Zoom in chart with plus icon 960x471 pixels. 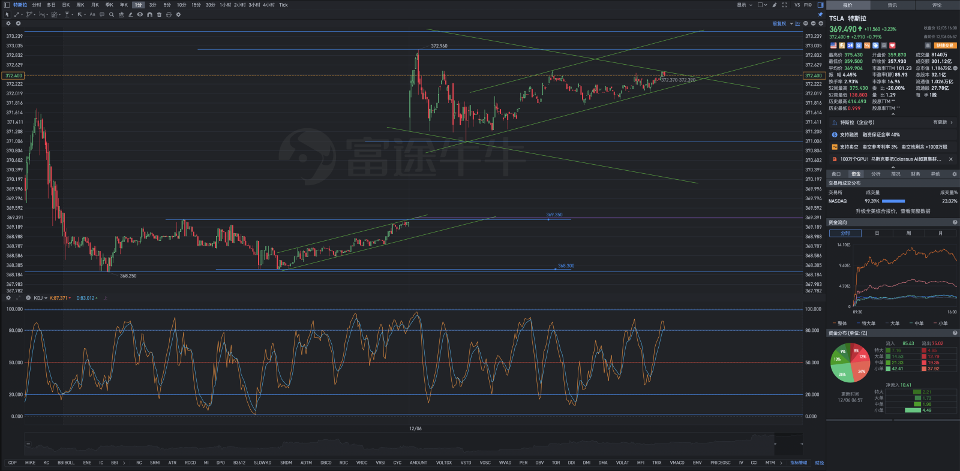tap(821, 23)
